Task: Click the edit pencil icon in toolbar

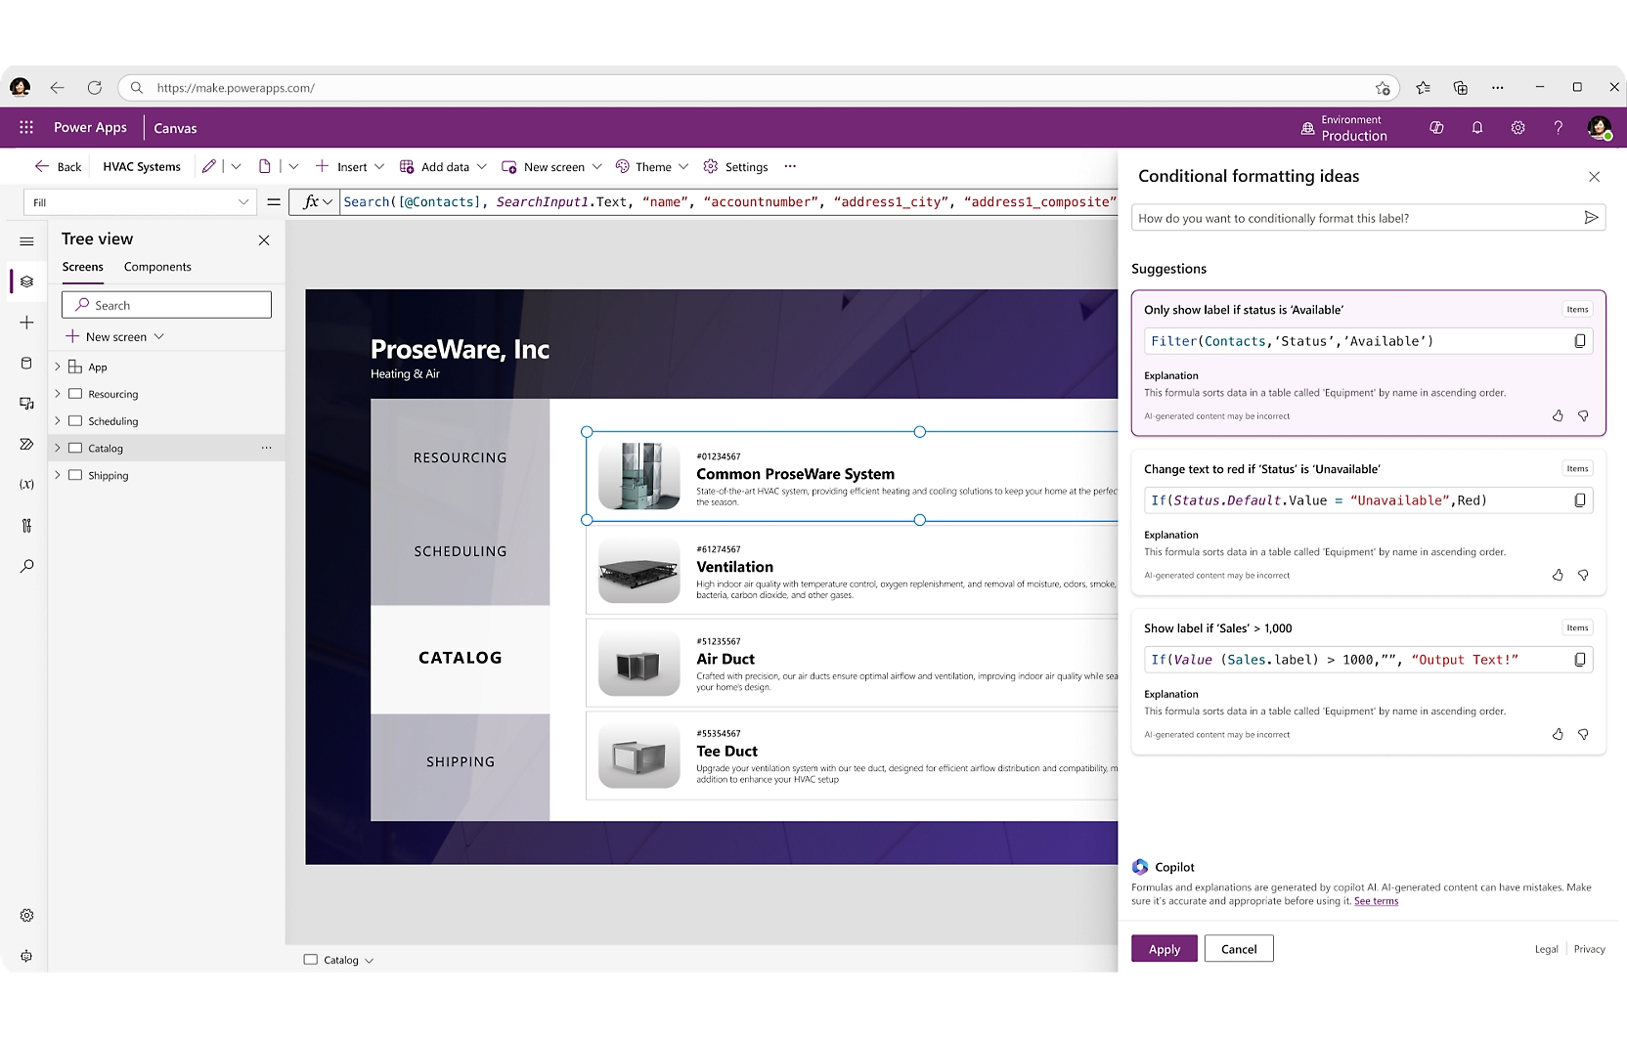Action: (208, 166)
